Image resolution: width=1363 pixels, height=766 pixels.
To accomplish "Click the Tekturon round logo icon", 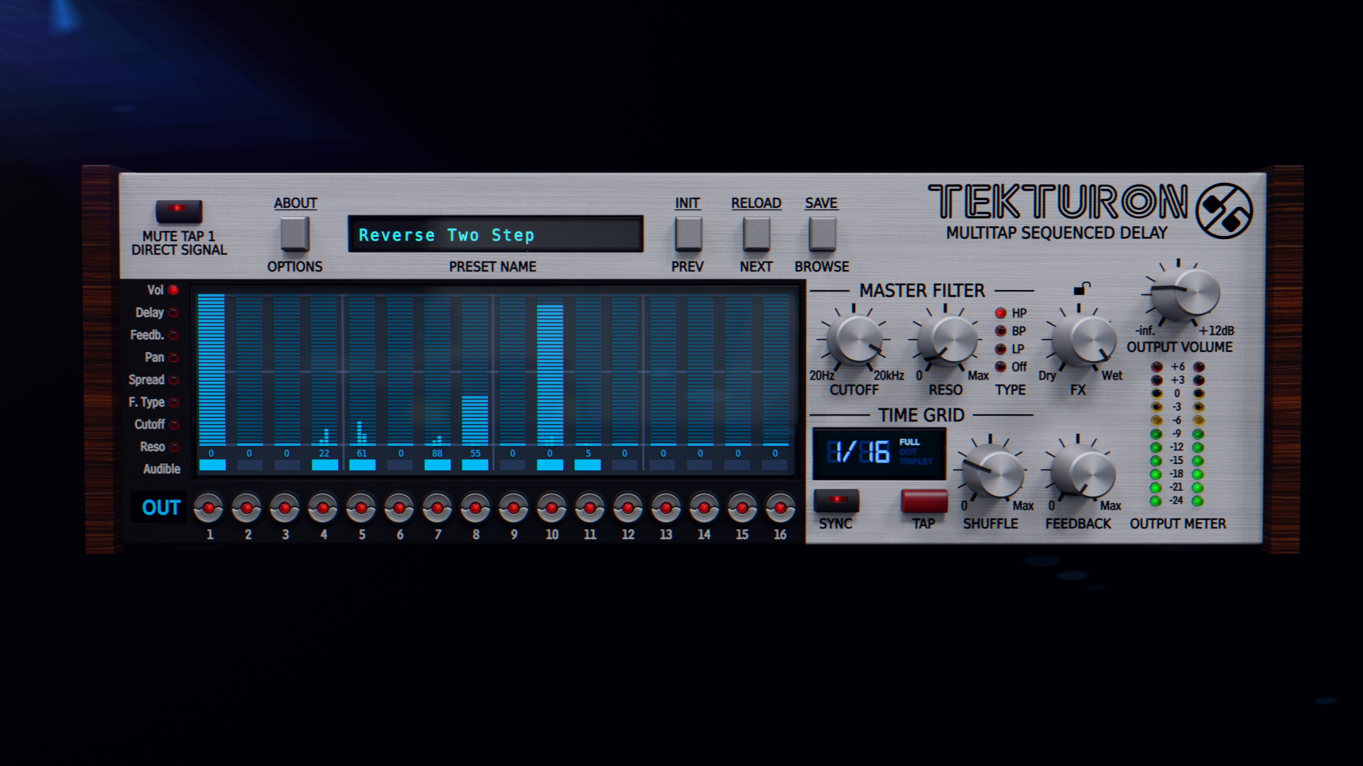I will [x=1224, y=211].
